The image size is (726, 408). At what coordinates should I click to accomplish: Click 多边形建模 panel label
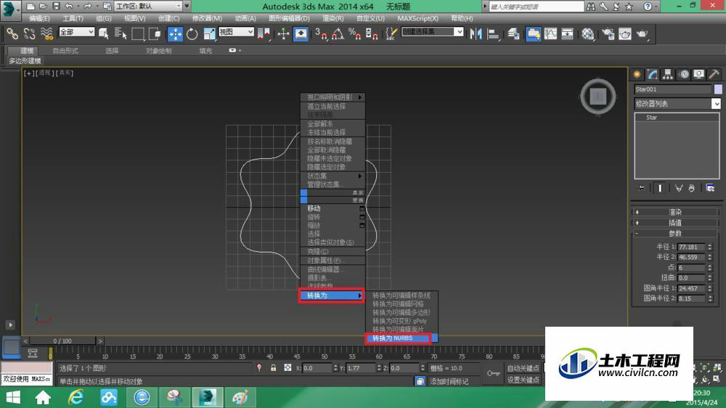coord(25,61)
